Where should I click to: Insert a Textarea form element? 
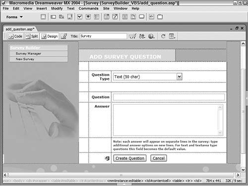pyautogui.click(x=70, y=17)
